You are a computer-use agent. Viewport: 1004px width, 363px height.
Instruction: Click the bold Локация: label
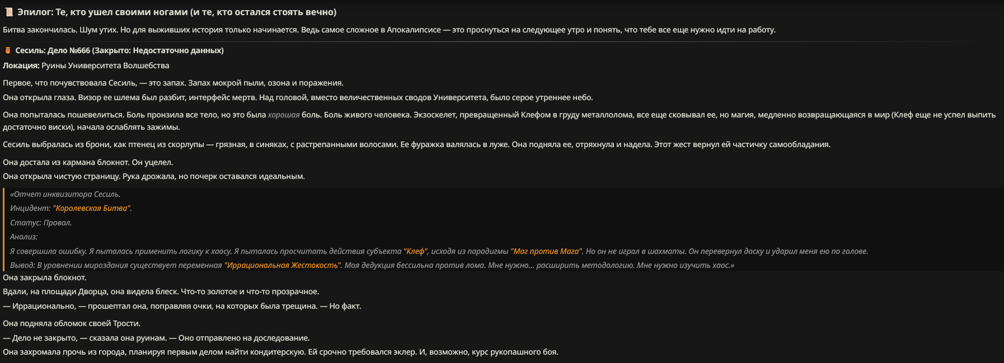coord(21,65)
